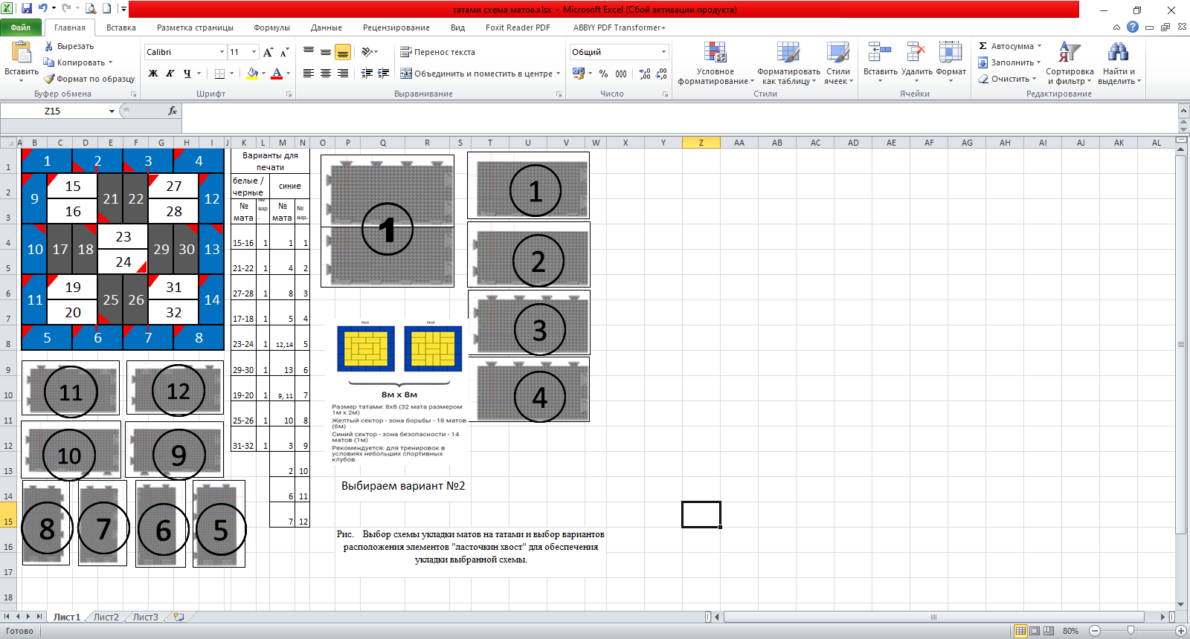Click the Вставить paste button
The image size is (1190, 639).
(22, 59)
